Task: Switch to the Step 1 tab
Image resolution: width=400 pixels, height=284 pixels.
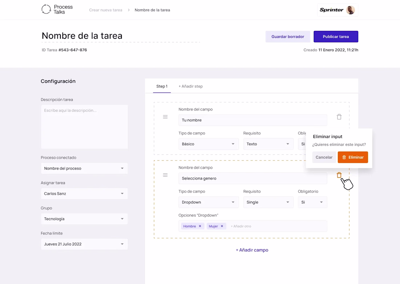Action: (x=162, y=86)
